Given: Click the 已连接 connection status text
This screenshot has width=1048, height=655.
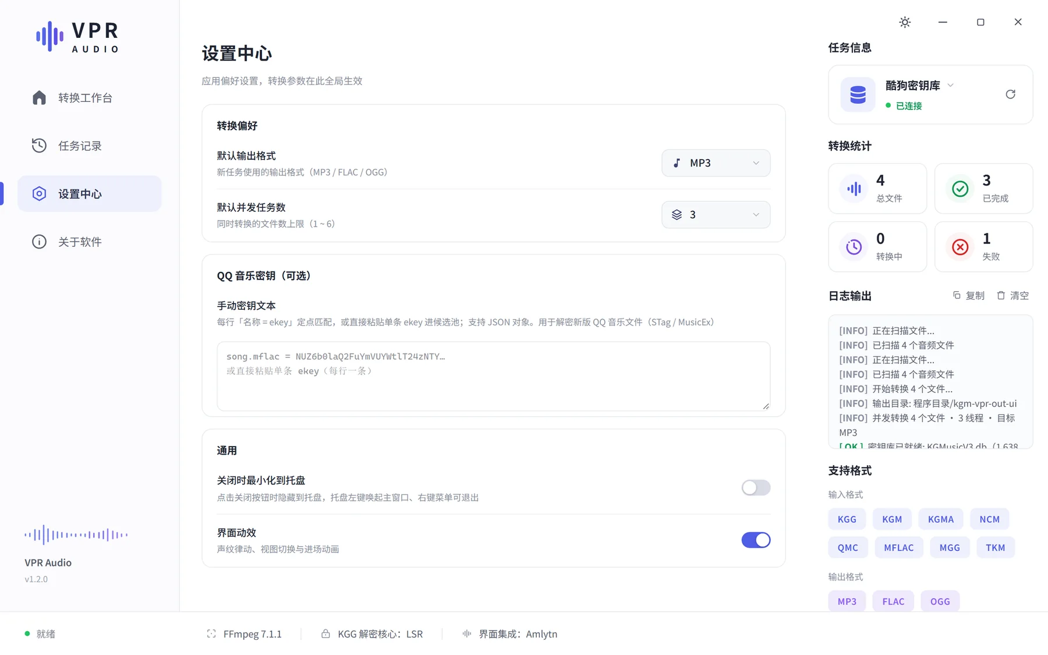Looking at the screenshot, I should (909, 106).
